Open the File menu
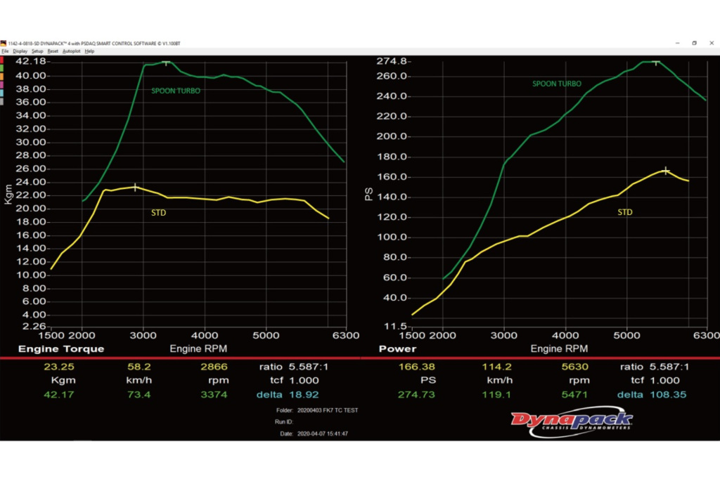The height and width of the screenshot is (484, 720). (x=5, y=51)
